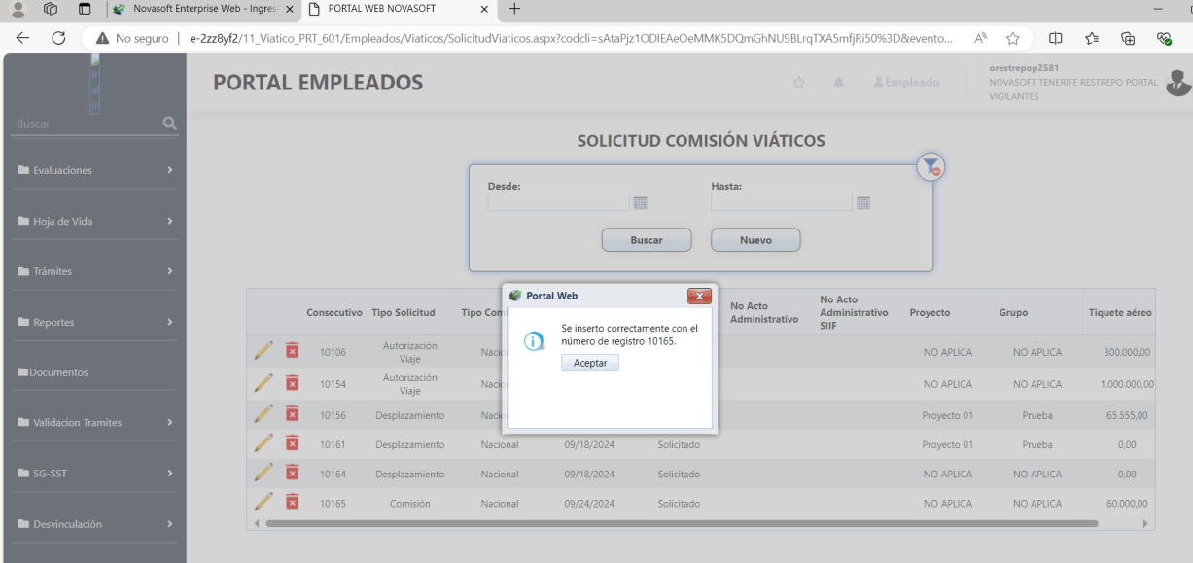This screenshot has width=1193, height=563.
Task: Click the favorites star in portal header
Action: click(x=798, y=83)
